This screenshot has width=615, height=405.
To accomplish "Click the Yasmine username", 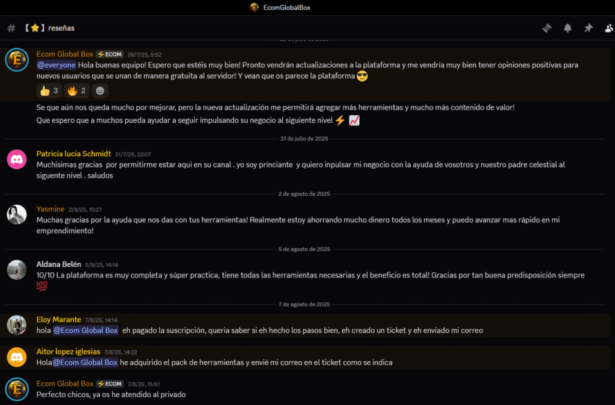I will [x=50, y=209].
